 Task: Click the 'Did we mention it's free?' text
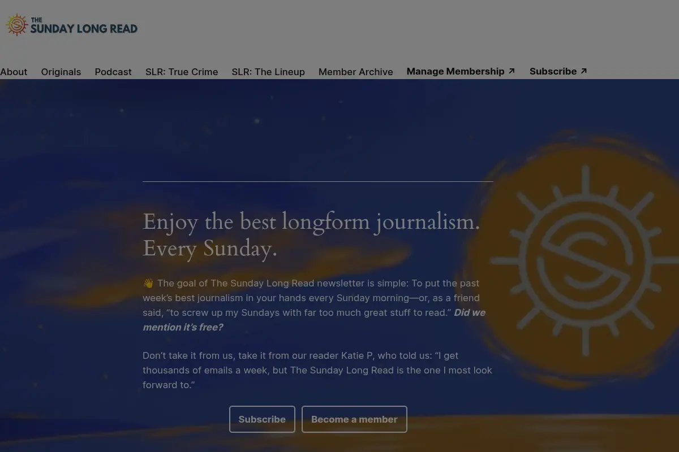314,320
